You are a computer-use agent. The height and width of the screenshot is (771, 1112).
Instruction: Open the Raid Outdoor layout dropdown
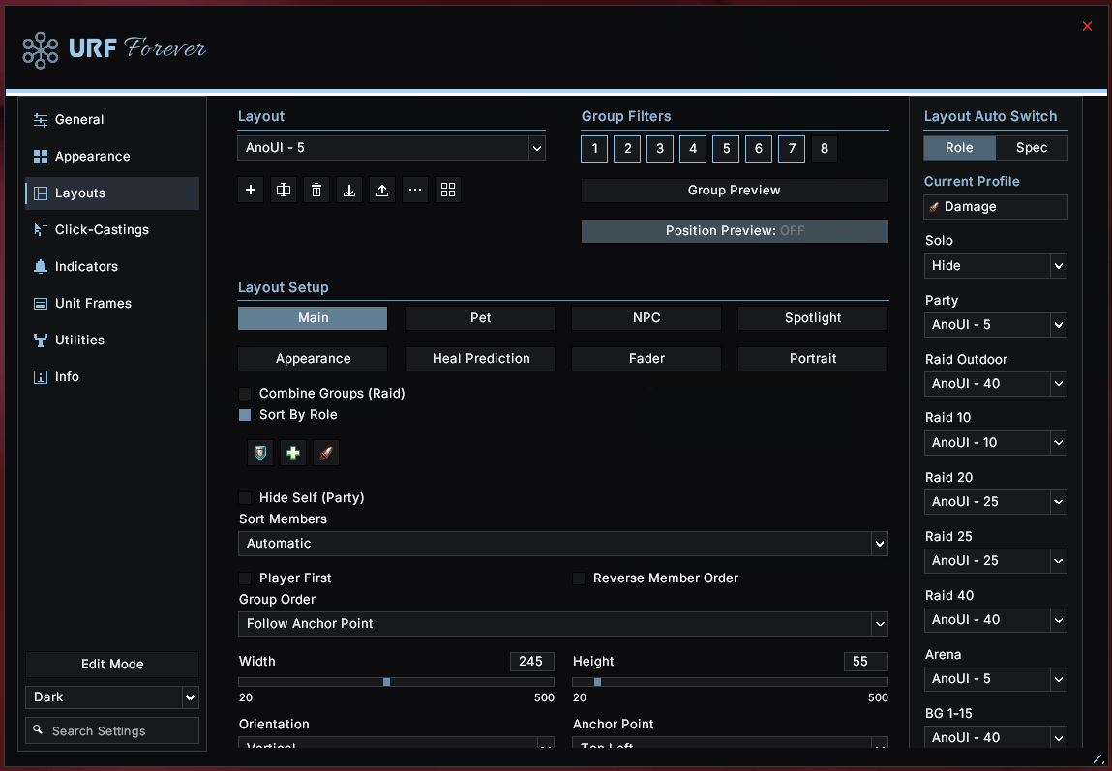pyautogui.click(x=996, y=384)
